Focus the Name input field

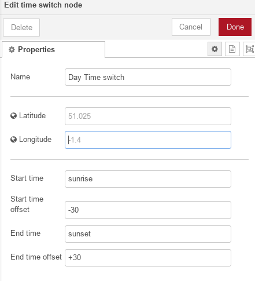point(148,77)
